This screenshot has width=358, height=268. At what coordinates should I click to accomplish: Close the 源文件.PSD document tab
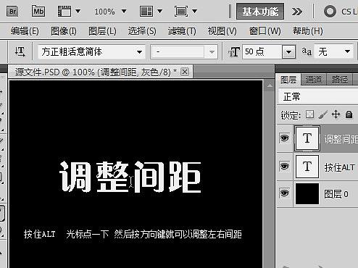(x=185, y=72)
